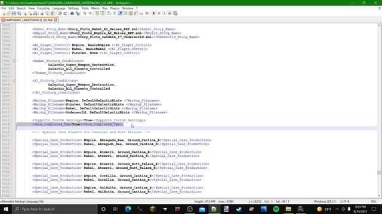Create a new document with the New icon
The height and width of the screenshot is (214, 382).
(x=3, y=13)
